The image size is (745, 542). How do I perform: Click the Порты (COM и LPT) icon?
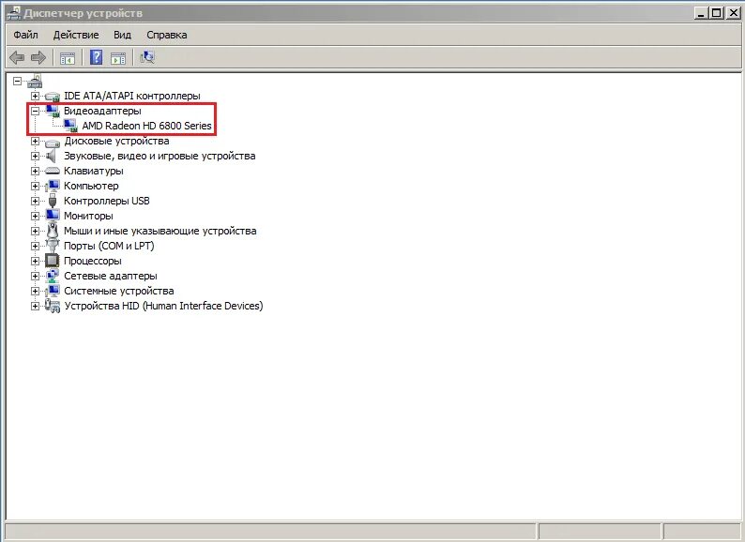coord(53,246)
